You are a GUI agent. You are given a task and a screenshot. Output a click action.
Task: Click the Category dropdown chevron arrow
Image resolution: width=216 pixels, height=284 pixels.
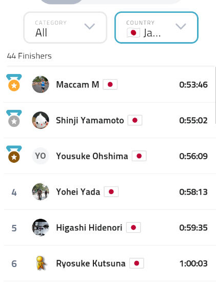click(90, 26)
